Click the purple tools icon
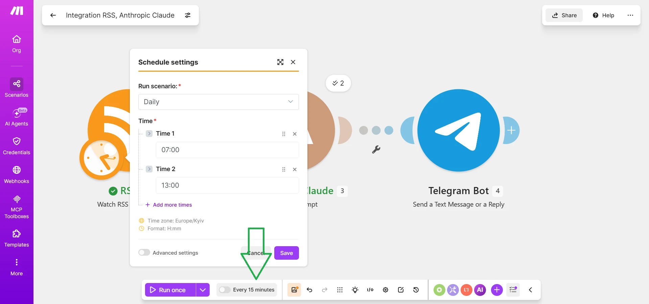 tap(453, 290)
